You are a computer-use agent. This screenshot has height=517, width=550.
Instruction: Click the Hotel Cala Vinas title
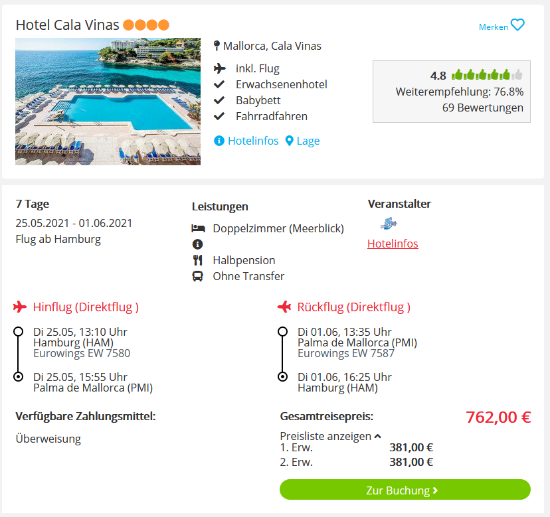67,25
